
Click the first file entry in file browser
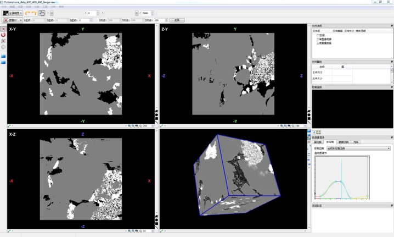pos(321,35)
